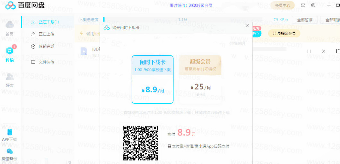Open the 首页 home sidebar icon

coord(10,25)
